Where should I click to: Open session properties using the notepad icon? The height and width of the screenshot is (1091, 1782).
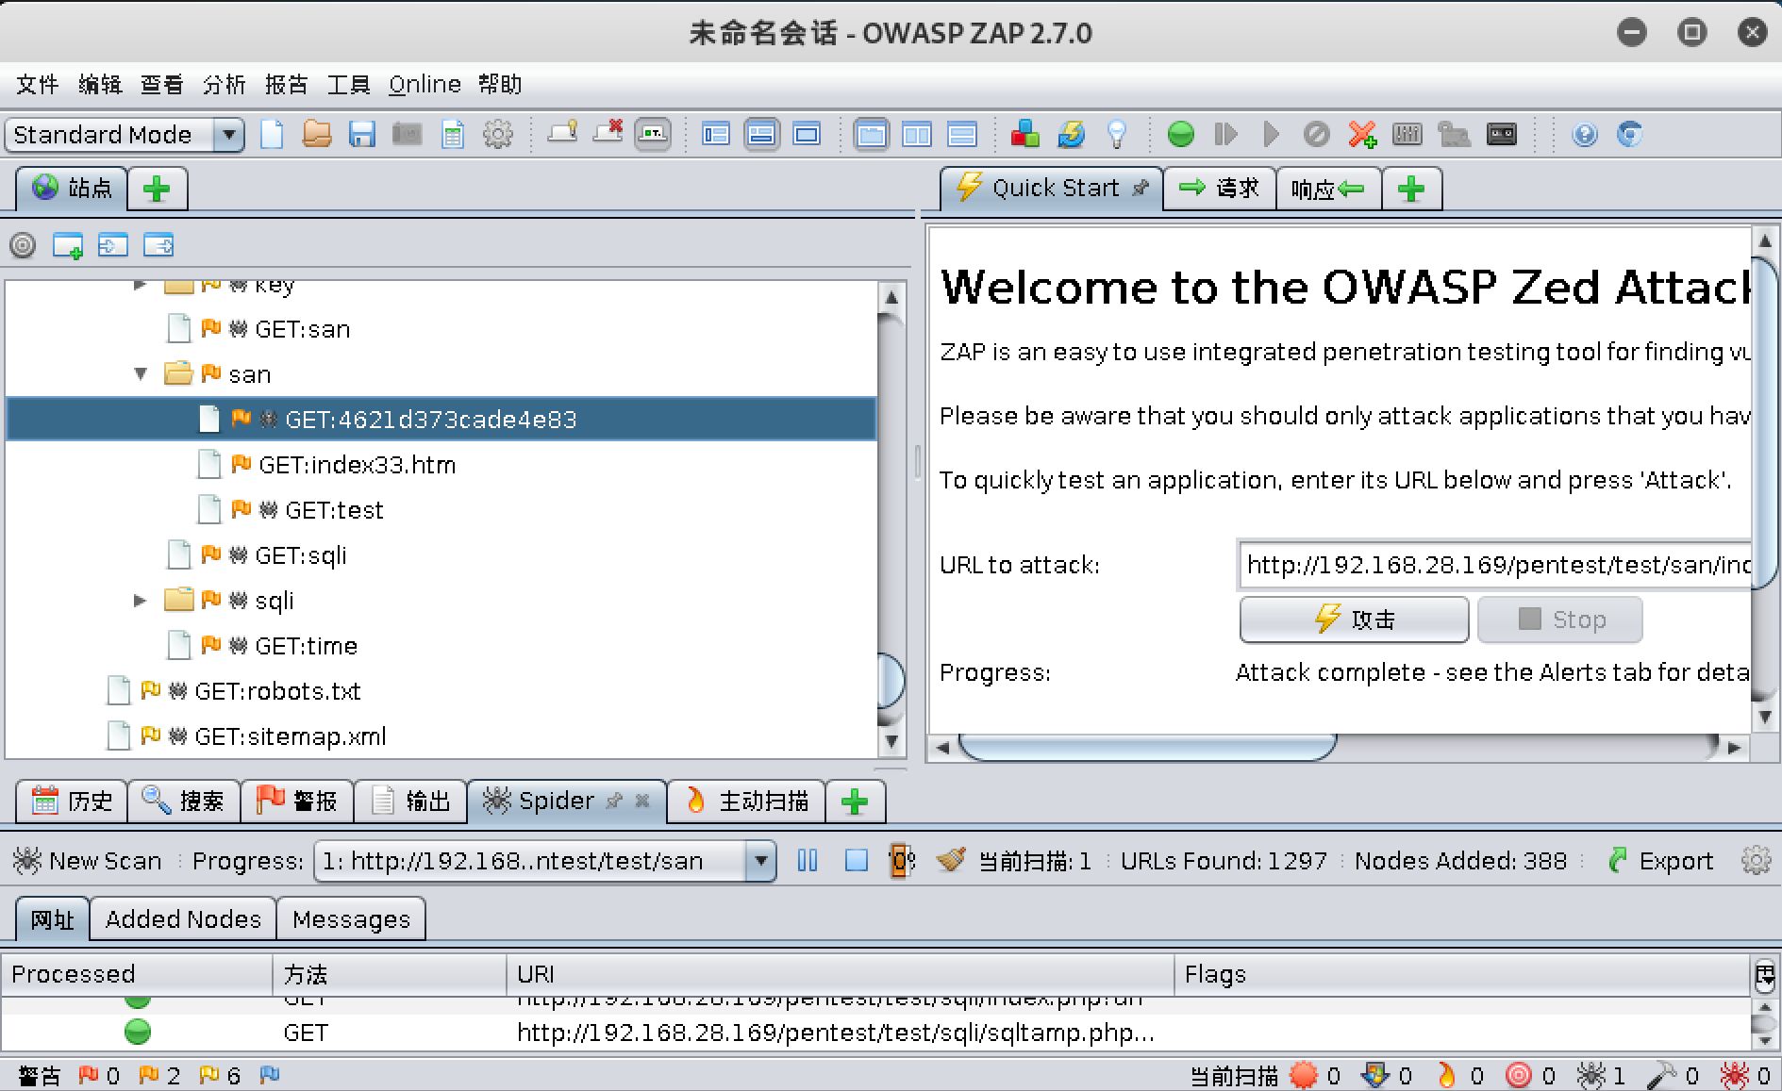453,134
